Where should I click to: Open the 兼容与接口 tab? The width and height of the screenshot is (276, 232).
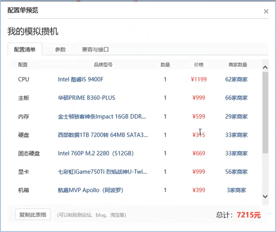pos(95,50)
